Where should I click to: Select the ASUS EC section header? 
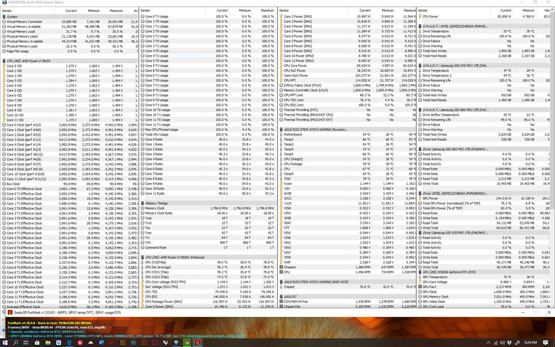pyautogui.click(x=347, y=296)
